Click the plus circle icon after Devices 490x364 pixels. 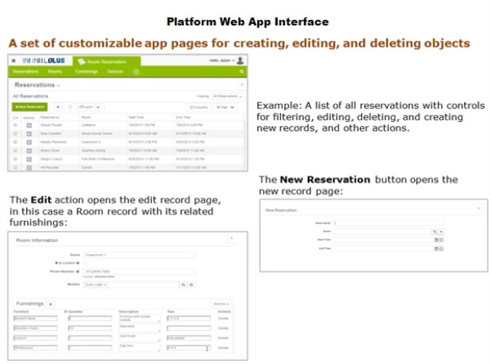[136, 72]
